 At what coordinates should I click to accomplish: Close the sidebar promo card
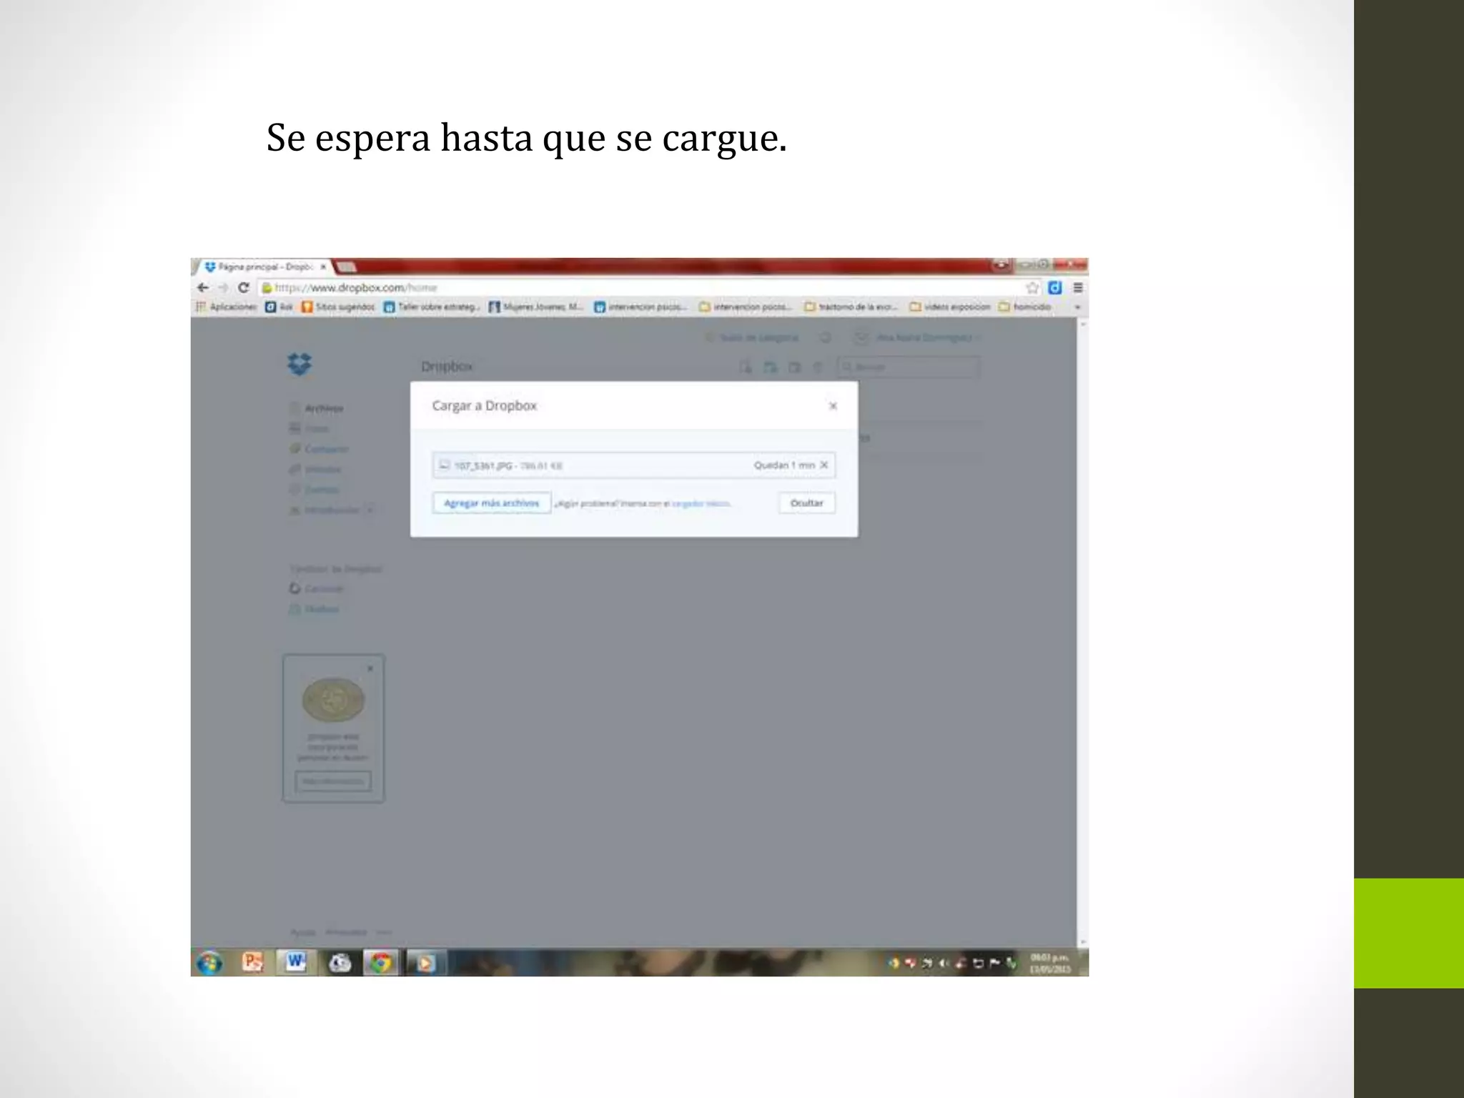coord(370,668)
